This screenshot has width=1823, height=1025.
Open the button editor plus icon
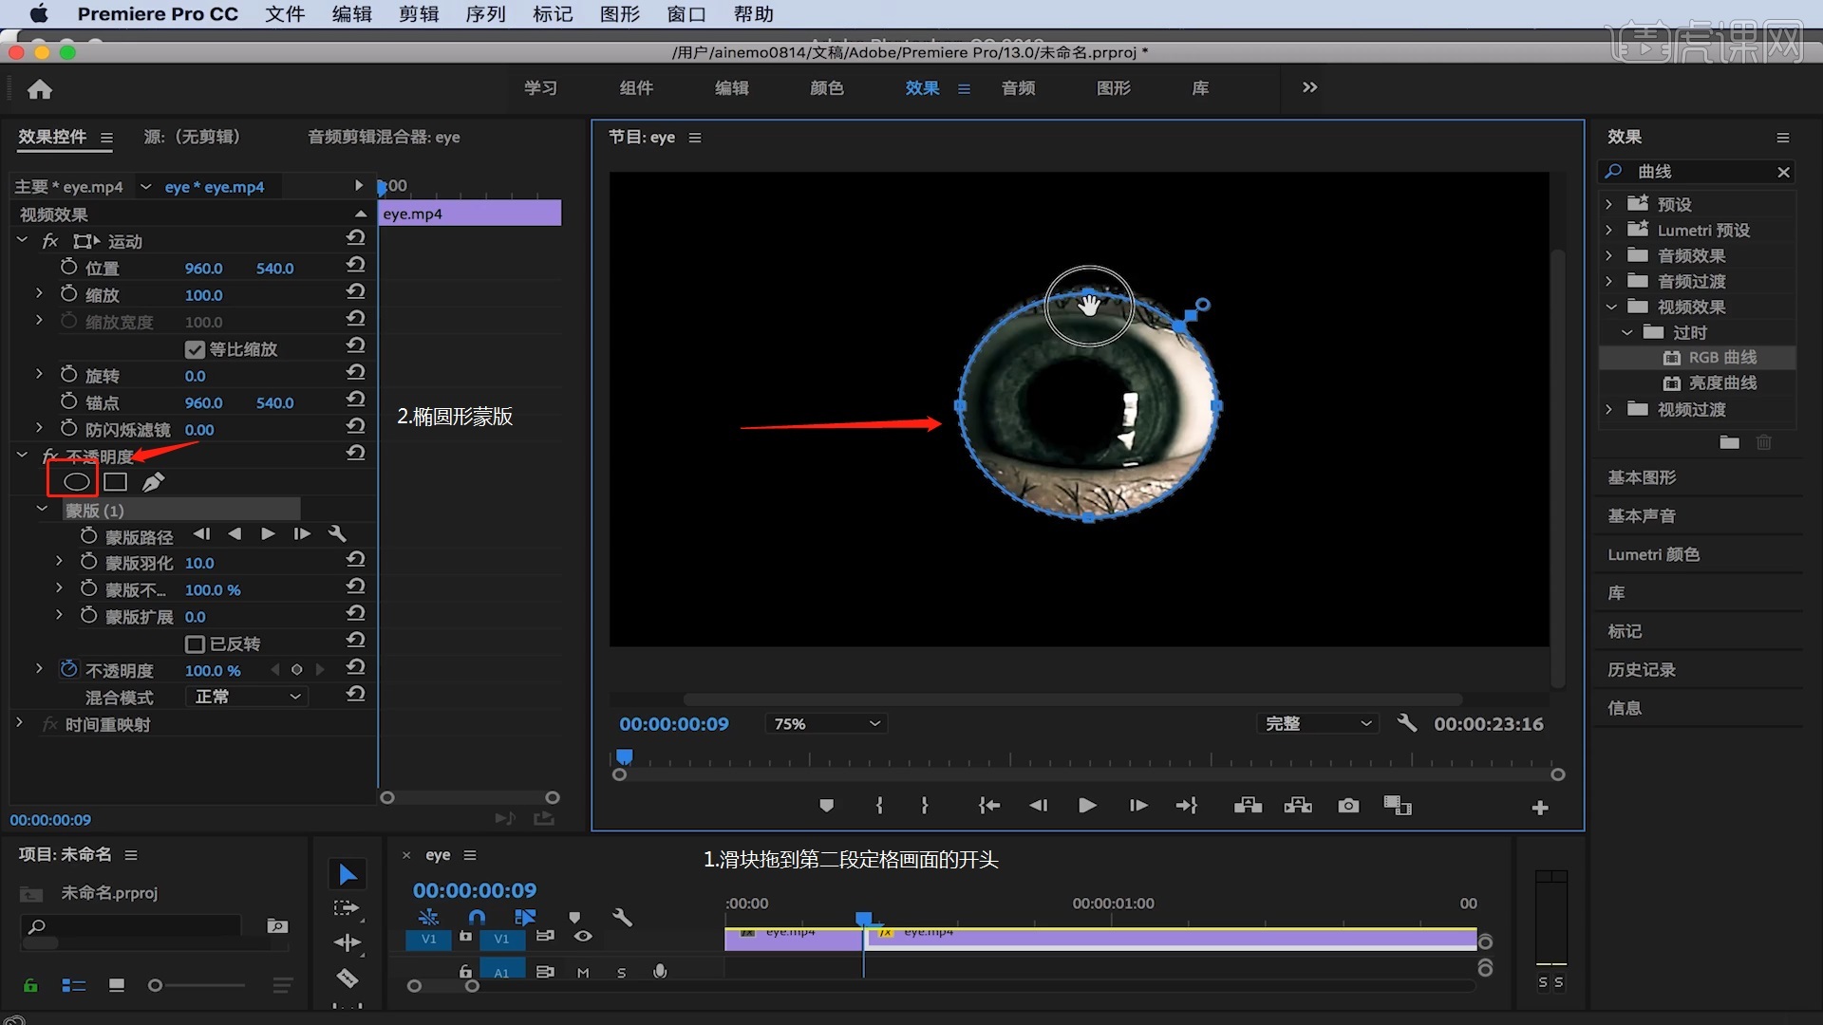click(1540, 808)
